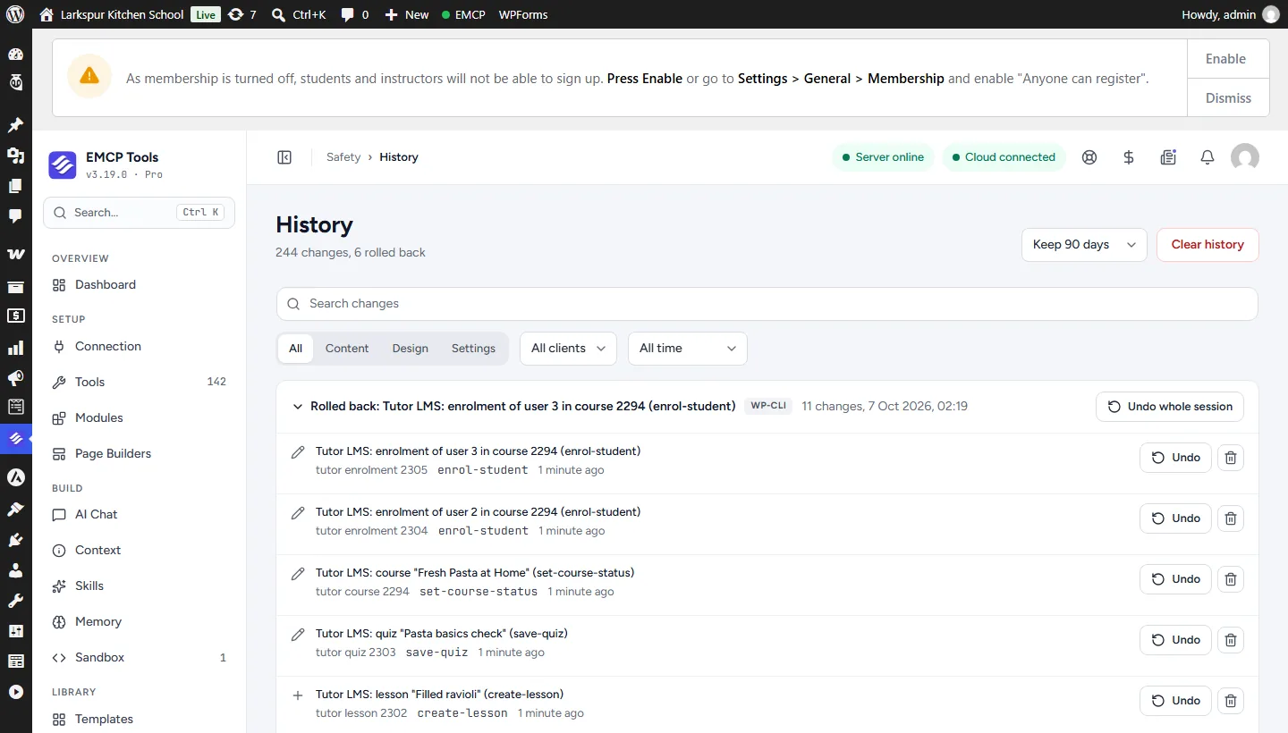Dismiss the membership notice
Viewport: 1288px width, 733px height.
click(x=1228, y=98)
